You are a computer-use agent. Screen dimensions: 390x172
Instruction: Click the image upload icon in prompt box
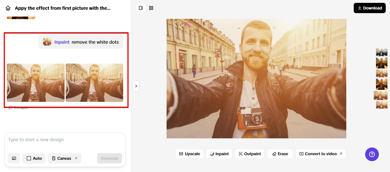tap(14, 158)
